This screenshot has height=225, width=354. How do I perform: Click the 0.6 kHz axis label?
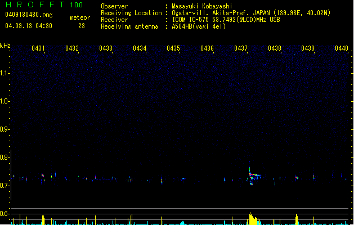click(5, 214)
